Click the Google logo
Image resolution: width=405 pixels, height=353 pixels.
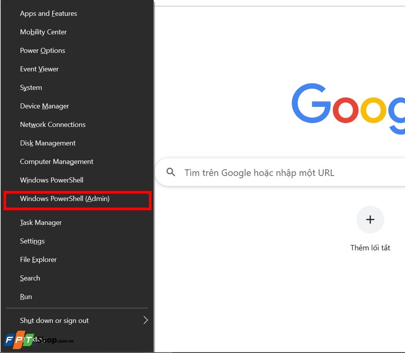(348, 108)
